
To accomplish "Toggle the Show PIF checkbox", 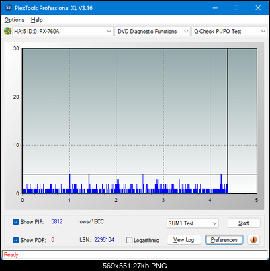I will click(x=16, y=222).
